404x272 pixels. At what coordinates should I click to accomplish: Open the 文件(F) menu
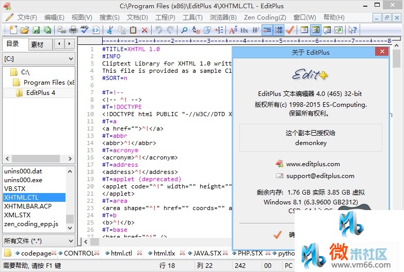point(27,17)
